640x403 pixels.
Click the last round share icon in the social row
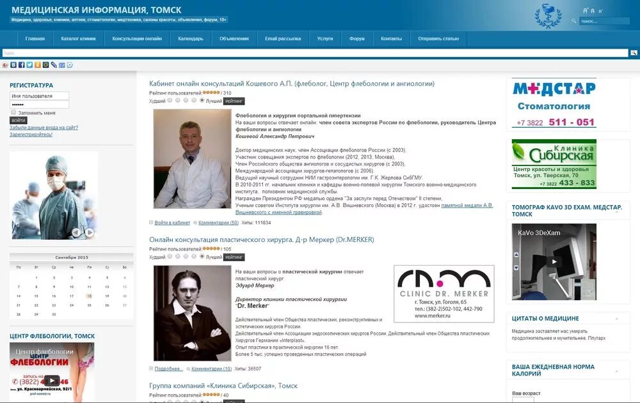[x=70, y=65]
